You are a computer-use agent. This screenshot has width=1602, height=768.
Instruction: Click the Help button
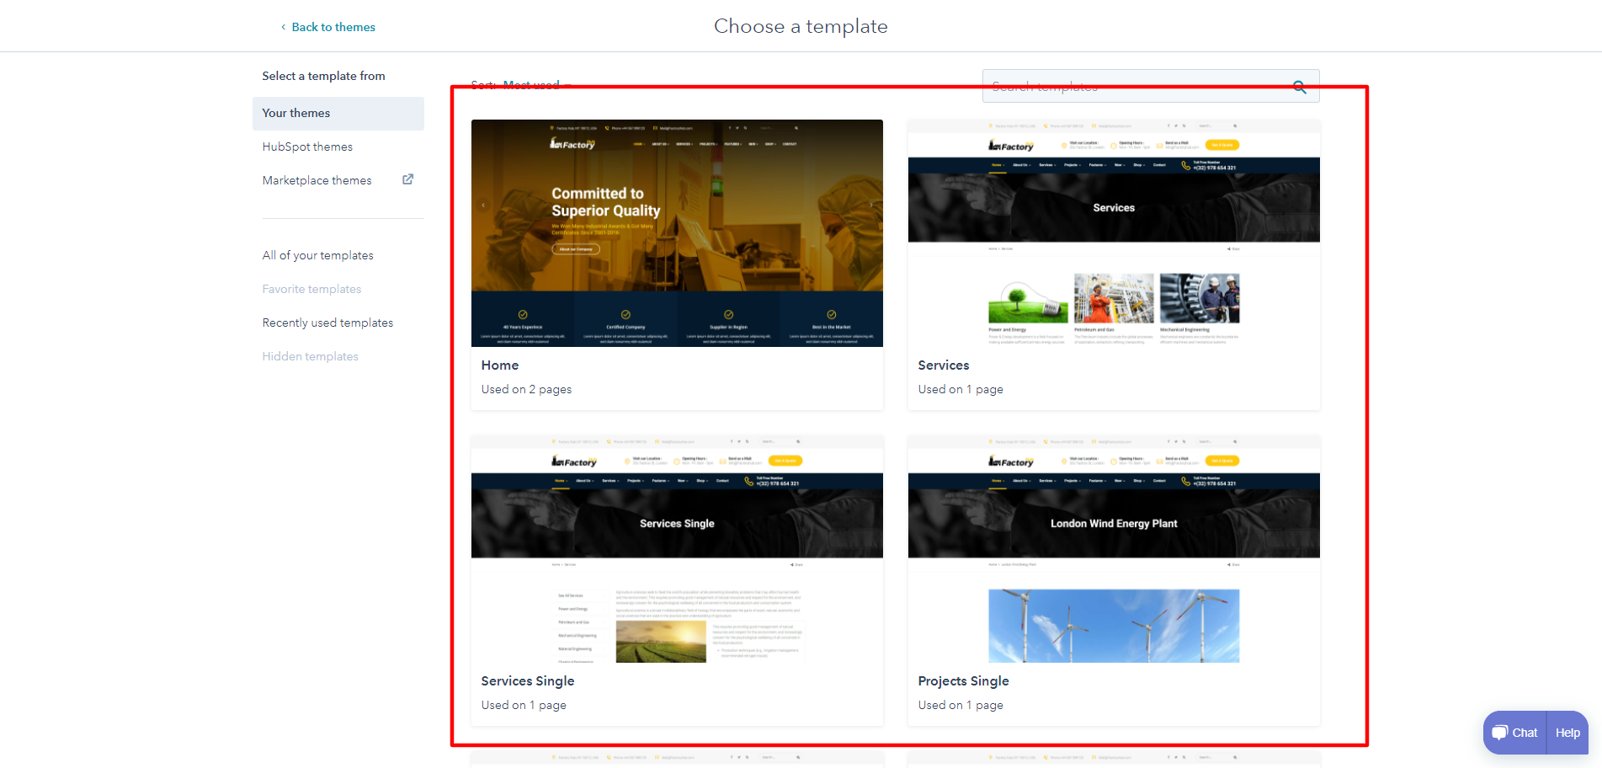pyautogui.click(x=1567, y=733)
